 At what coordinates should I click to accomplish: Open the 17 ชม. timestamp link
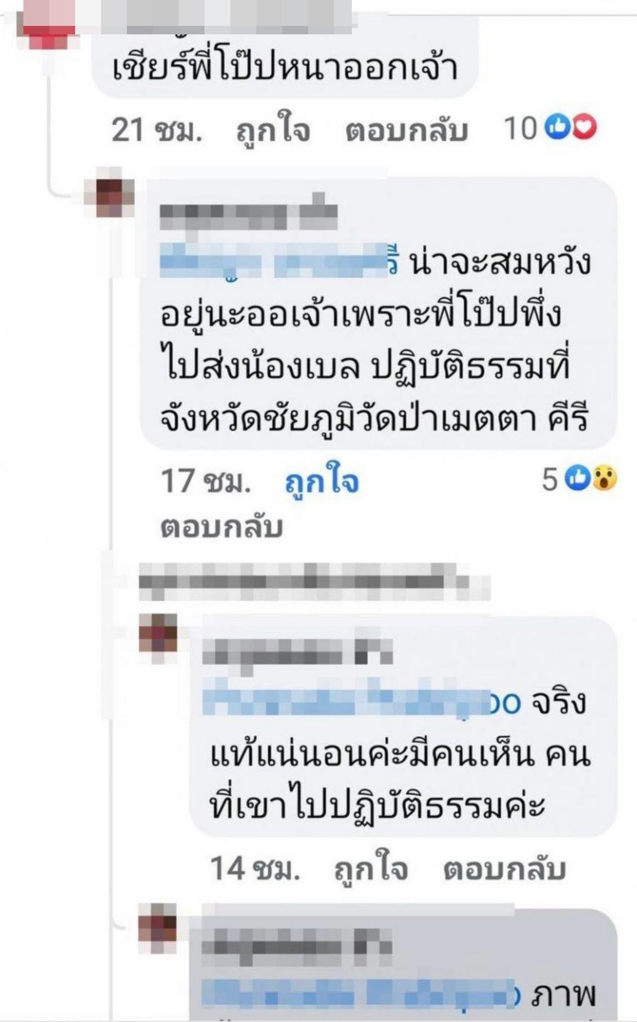[206, 481]
